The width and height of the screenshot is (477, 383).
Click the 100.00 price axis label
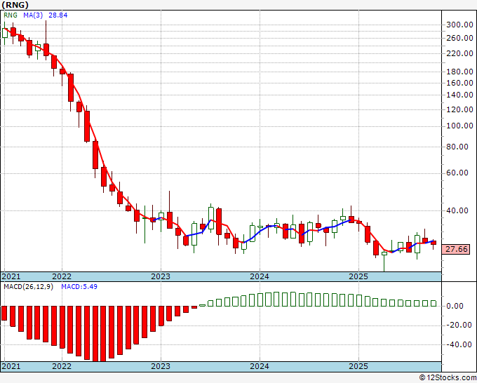point(459,126)
